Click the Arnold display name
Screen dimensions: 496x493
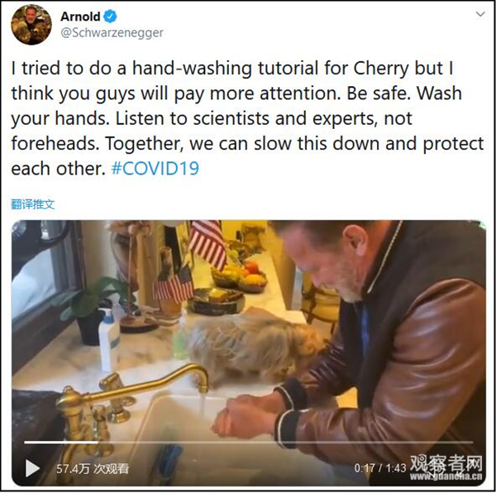80,17
